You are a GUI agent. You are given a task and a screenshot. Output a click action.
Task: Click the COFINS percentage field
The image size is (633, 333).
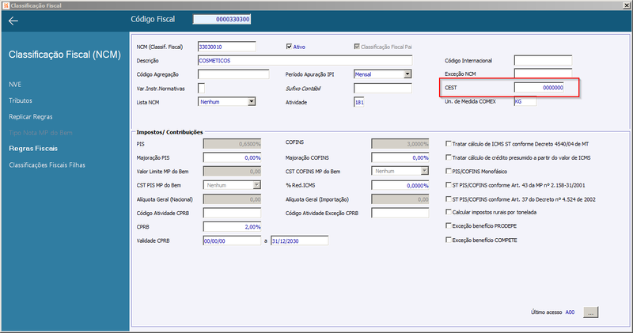pos(400,144)
